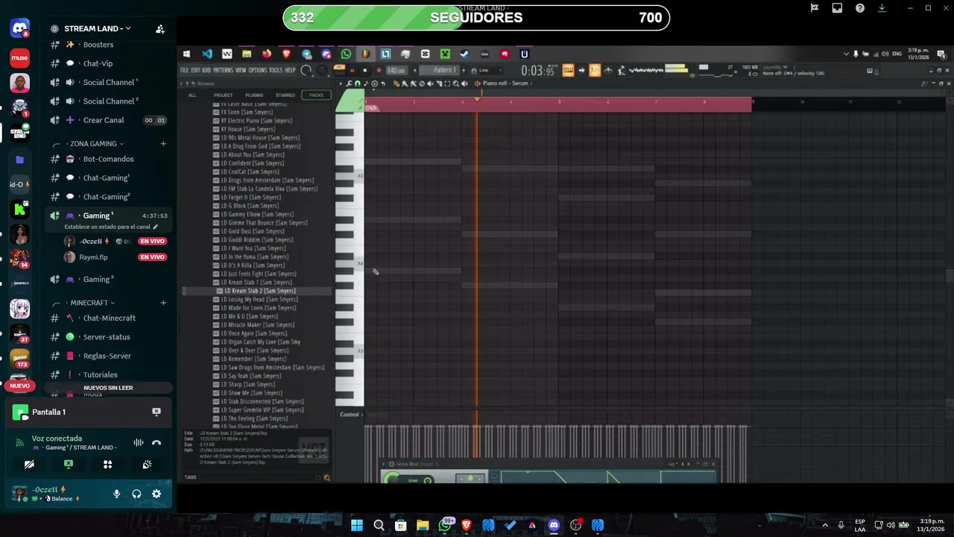Open Discord user settings gear
Viewport: 954px width, 537px height.
157,494
